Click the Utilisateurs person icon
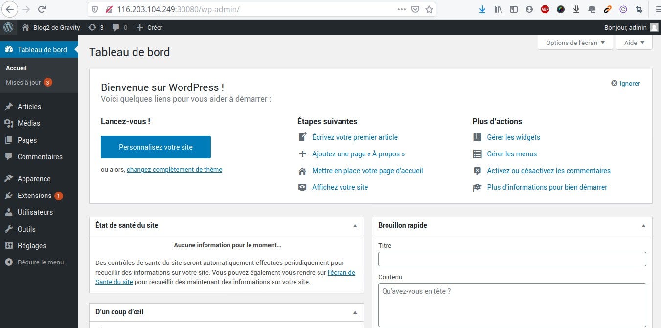 tap(9, 212)
